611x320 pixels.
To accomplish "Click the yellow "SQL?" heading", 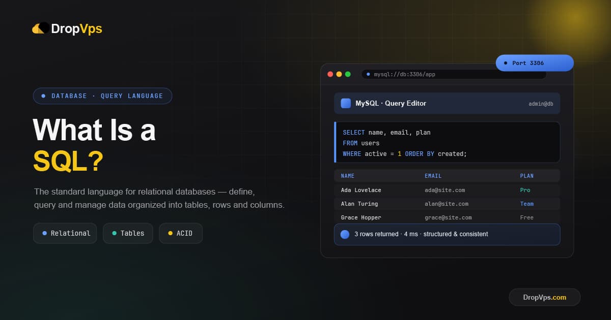I will pos(68,162).
